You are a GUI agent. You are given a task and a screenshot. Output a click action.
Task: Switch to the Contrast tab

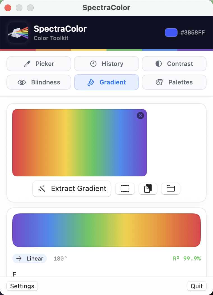coord(174,64)
